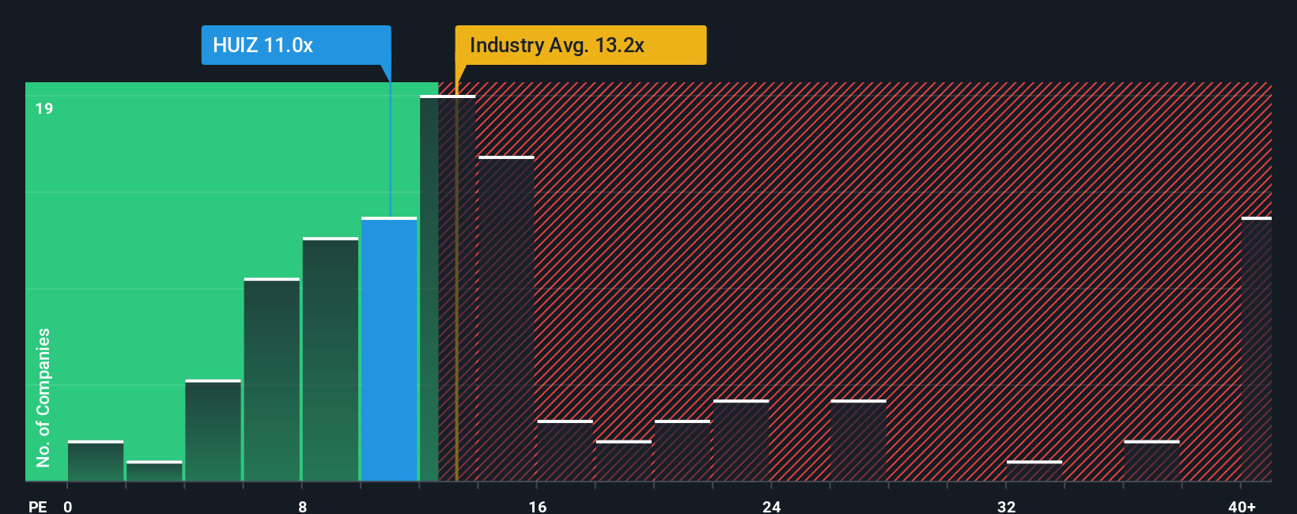Image resolution: width=1297 pixels, height=514 pixels.
Task: Click the PE axis label
Action: pyautogui.click(x=37, y=506)
